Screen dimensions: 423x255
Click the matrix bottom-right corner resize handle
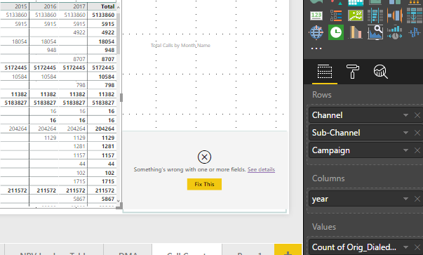click(x=119, y=206)
